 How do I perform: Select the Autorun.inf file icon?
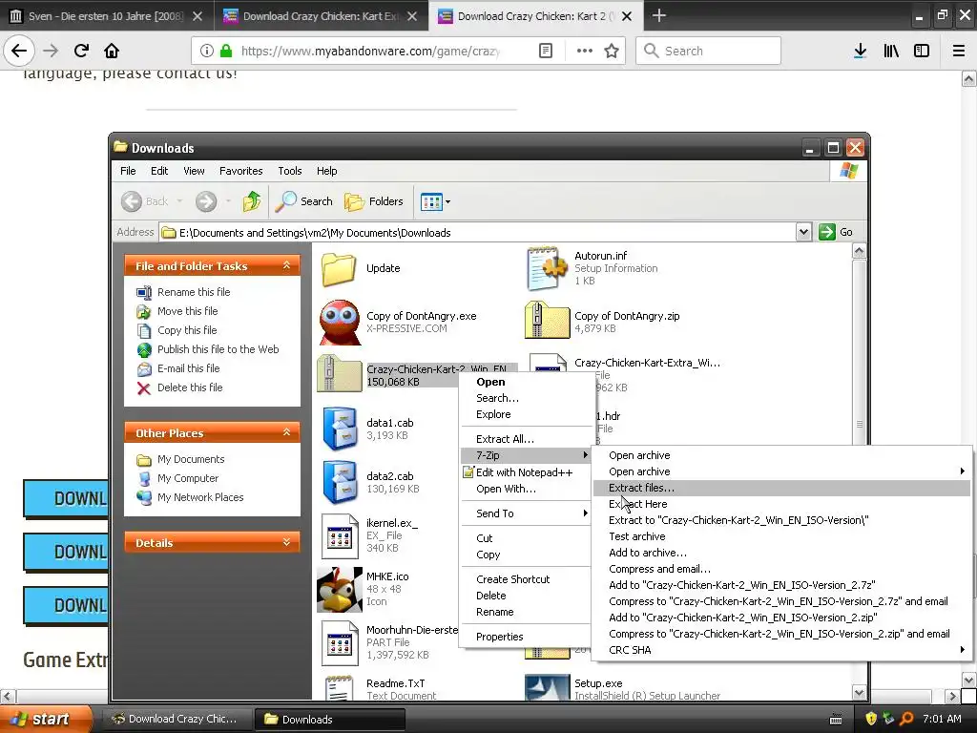click(x=547, y=268)
